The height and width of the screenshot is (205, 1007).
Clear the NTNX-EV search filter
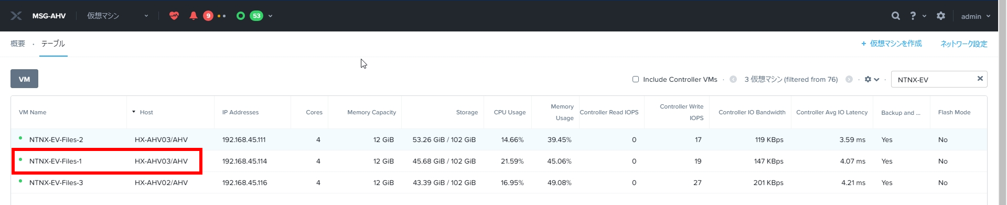click(980, 79)
